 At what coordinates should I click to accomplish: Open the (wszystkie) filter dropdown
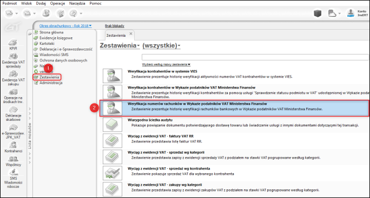161,45
